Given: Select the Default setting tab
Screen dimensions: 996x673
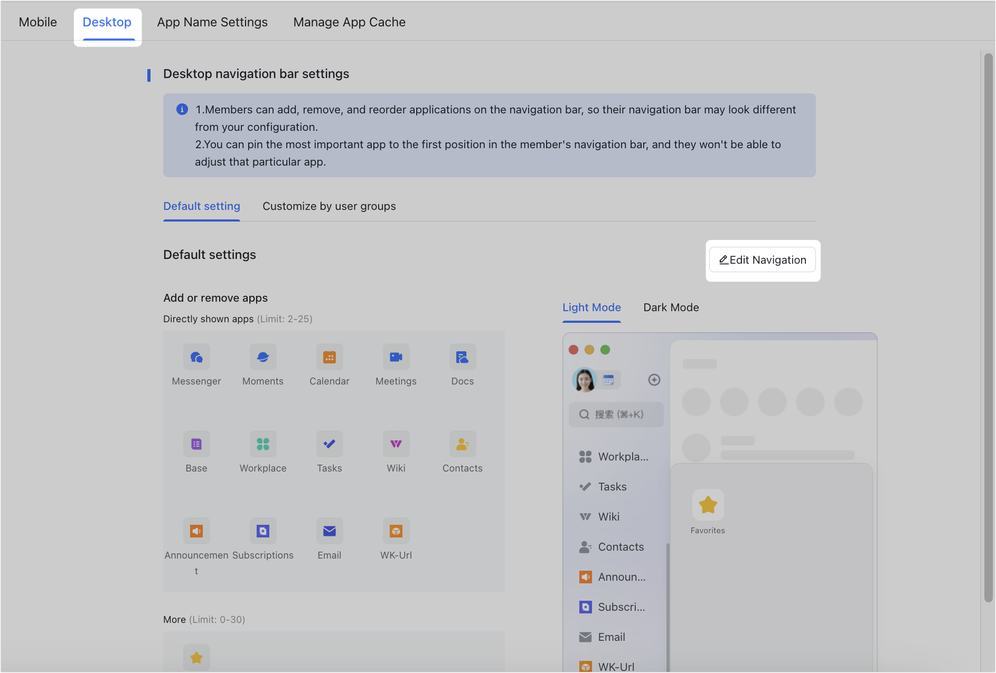Looking at the screenshot, I should [202, 206].
